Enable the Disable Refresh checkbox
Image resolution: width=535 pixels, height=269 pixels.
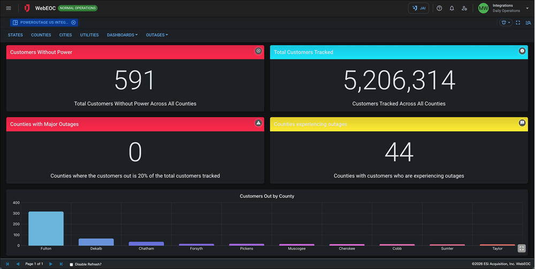[x=72, y=264]
